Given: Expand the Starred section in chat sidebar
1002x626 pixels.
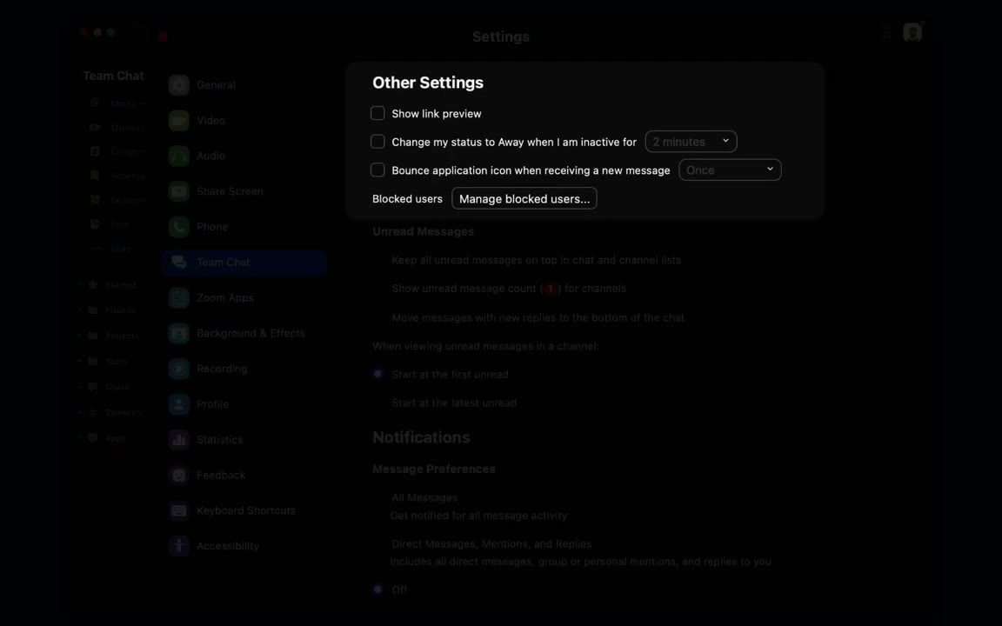Looking at the screenshot, I should [80, 285].
